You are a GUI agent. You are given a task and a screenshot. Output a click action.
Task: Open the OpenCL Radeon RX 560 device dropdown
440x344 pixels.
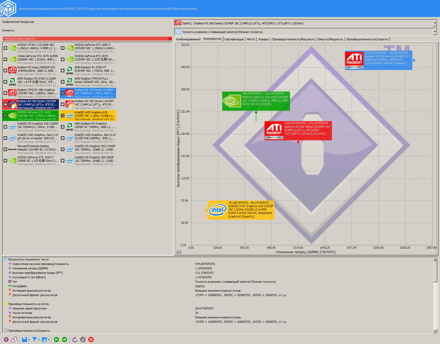(435, 23)
